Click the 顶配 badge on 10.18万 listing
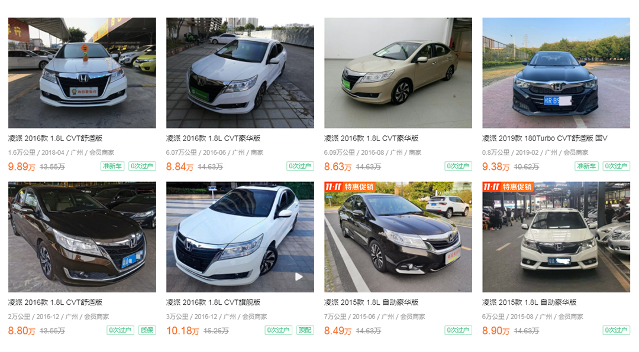639x352 pixels. click(x=305, y=330)
